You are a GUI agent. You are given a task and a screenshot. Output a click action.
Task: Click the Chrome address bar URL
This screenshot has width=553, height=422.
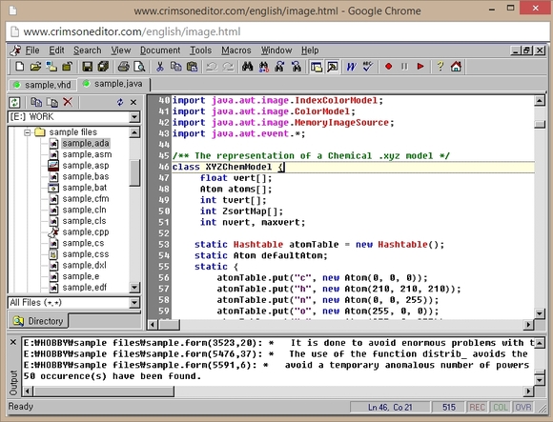pos(132,31)
